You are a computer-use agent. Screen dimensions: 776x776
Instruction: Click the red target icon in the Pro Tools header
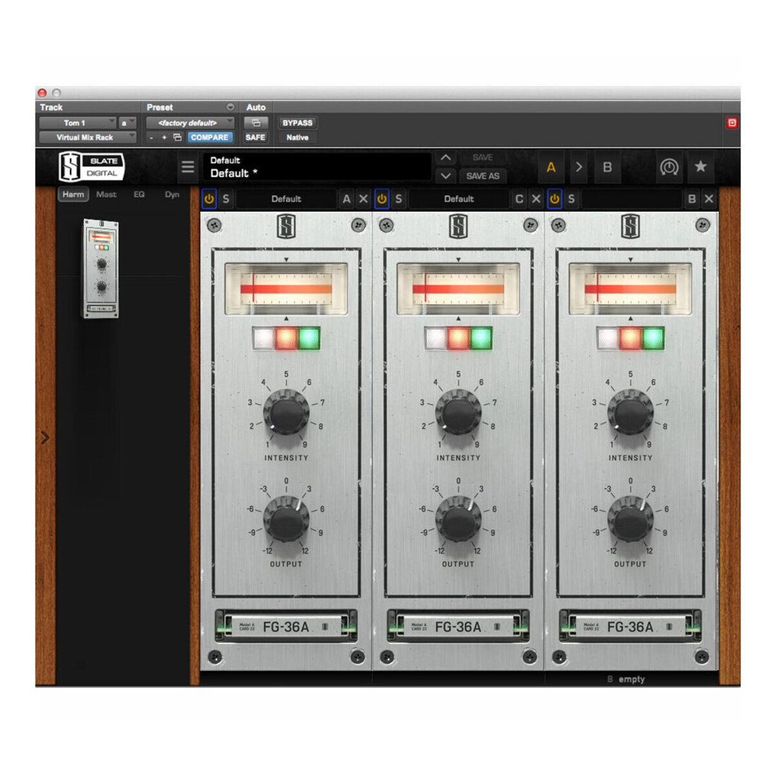click(732, 123)
